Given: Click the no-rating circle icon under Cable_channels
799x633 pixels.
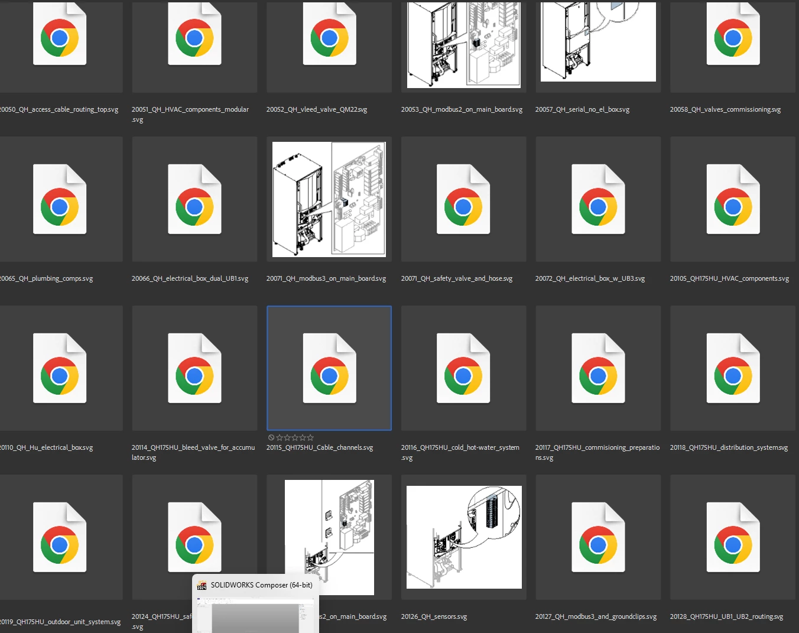Looking at the screenshot, I should coord(271,437).
